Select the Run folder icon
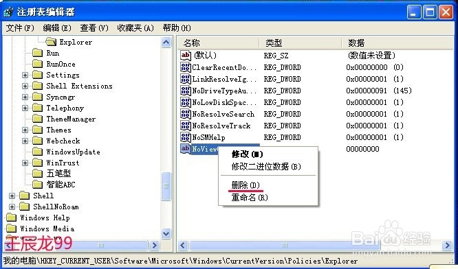 click(37, 53)
